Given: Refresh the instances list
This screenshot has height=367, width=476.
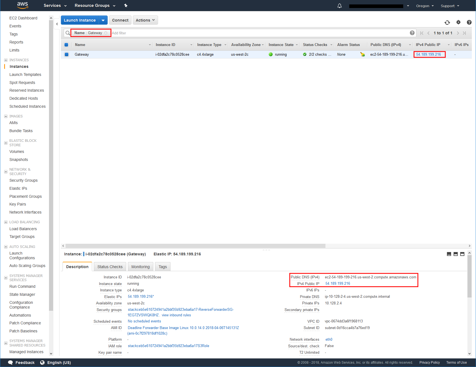Looking at the screenshot, I should click(x=447, y=23).
